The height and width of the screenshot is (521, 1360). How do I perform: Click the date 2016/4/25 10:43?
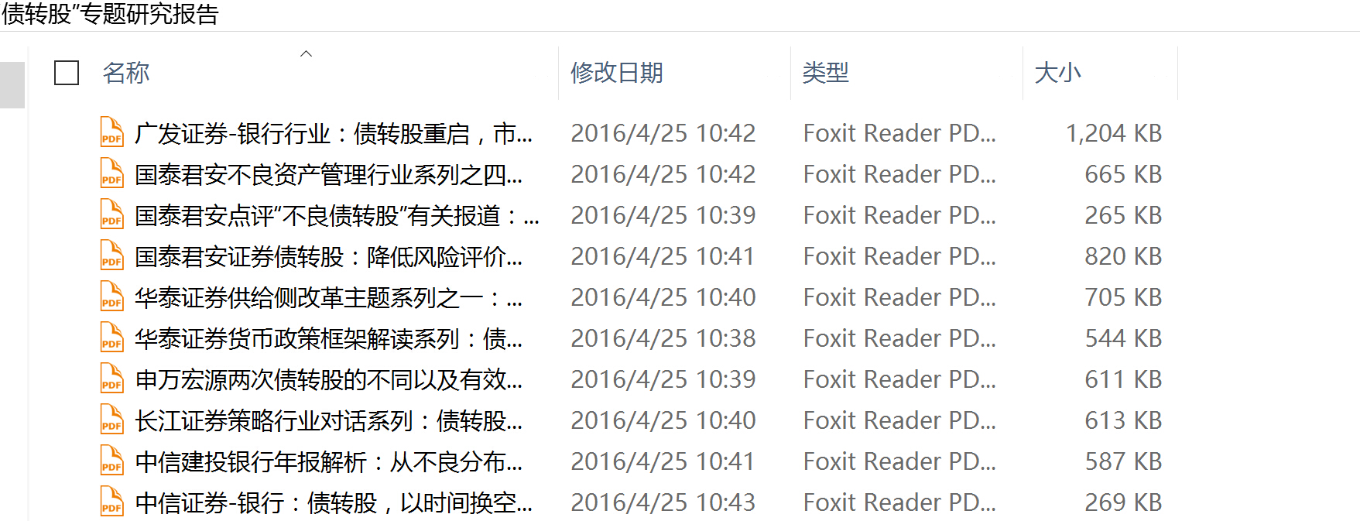[x=663, y=502]
